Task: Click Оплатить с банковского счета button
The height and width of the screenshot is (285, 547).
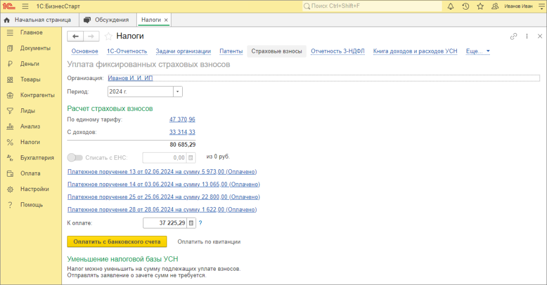Action: coord(117,242)
